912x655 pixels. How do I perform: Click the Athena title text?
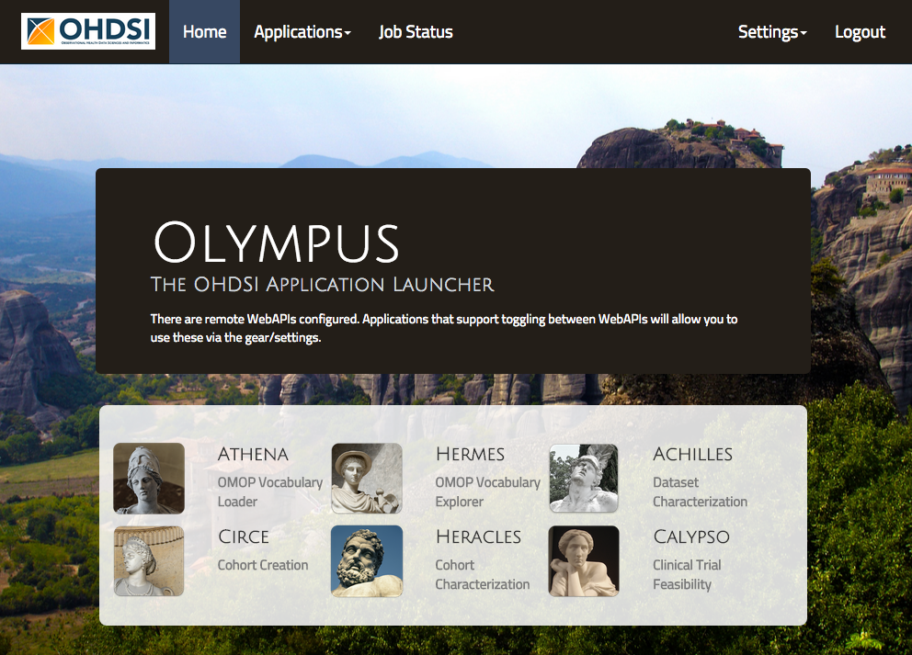point(253,455)
